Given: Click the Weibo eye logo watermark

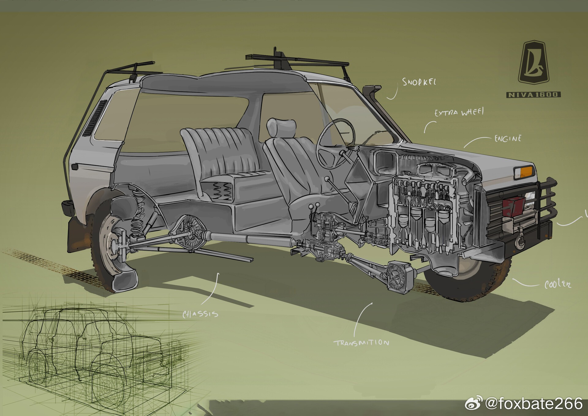Looking at the screenshot, I should [473, 403].
